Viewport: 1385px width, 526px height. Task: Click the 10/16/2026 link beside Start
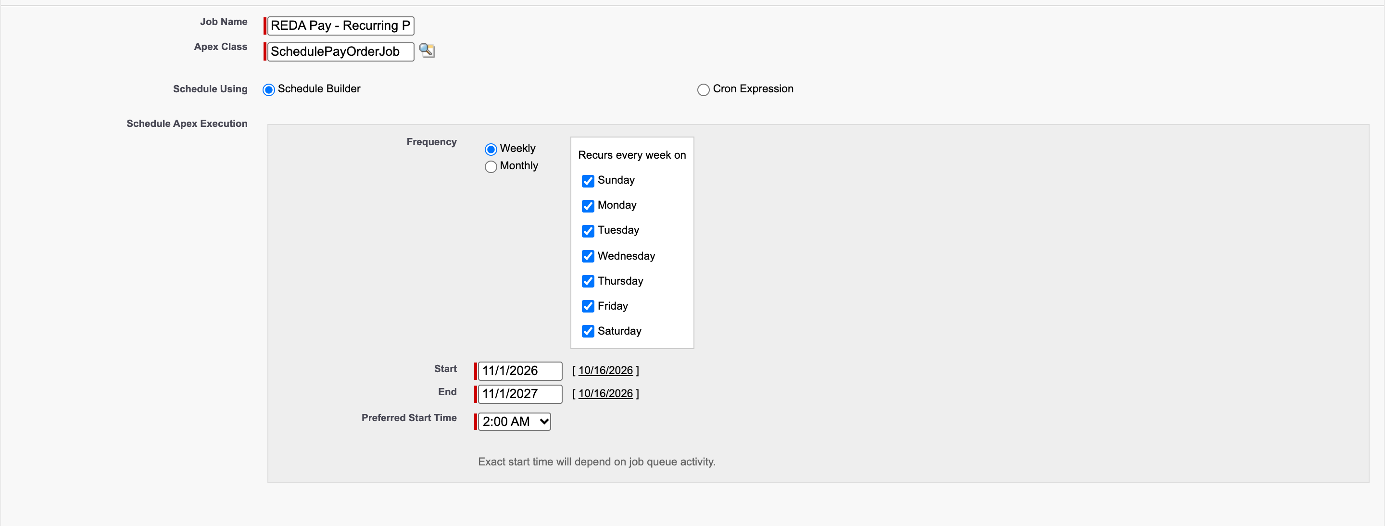(x=605, y=370)
